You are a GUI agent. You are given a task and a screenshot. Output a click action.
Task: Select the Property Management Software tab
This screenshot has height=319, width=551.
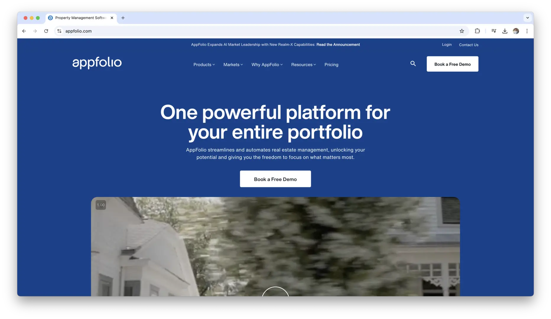(x=81, y=18)
